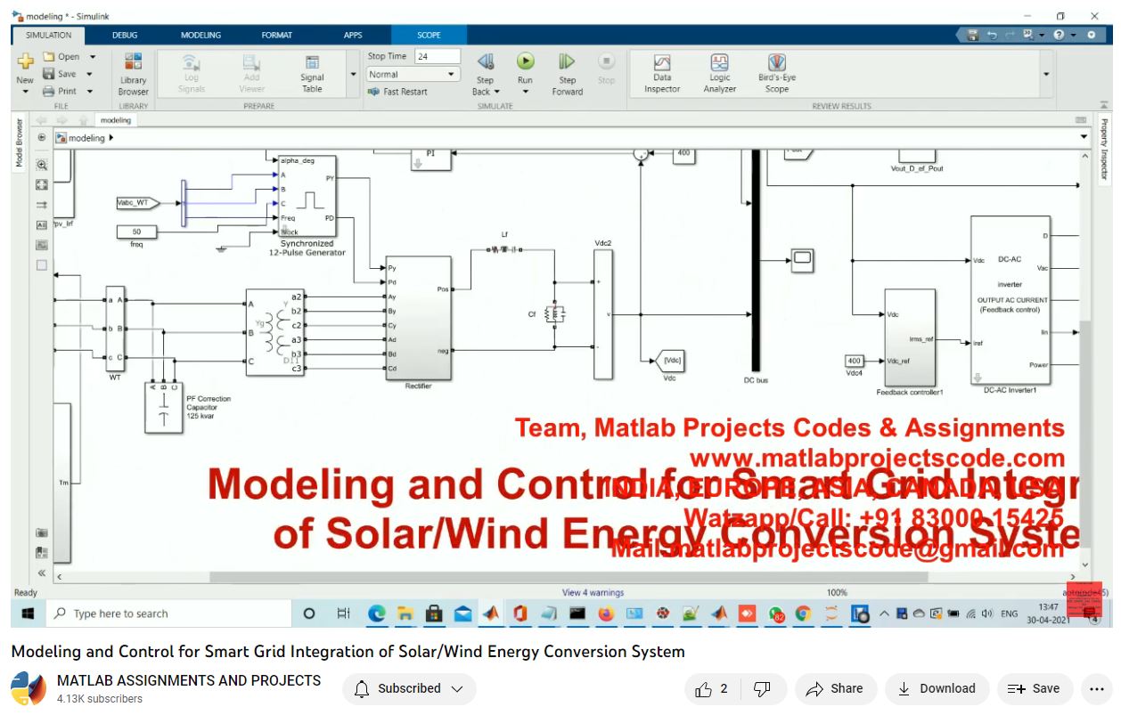Click the Area box palette icon

(x=41, y=265)
